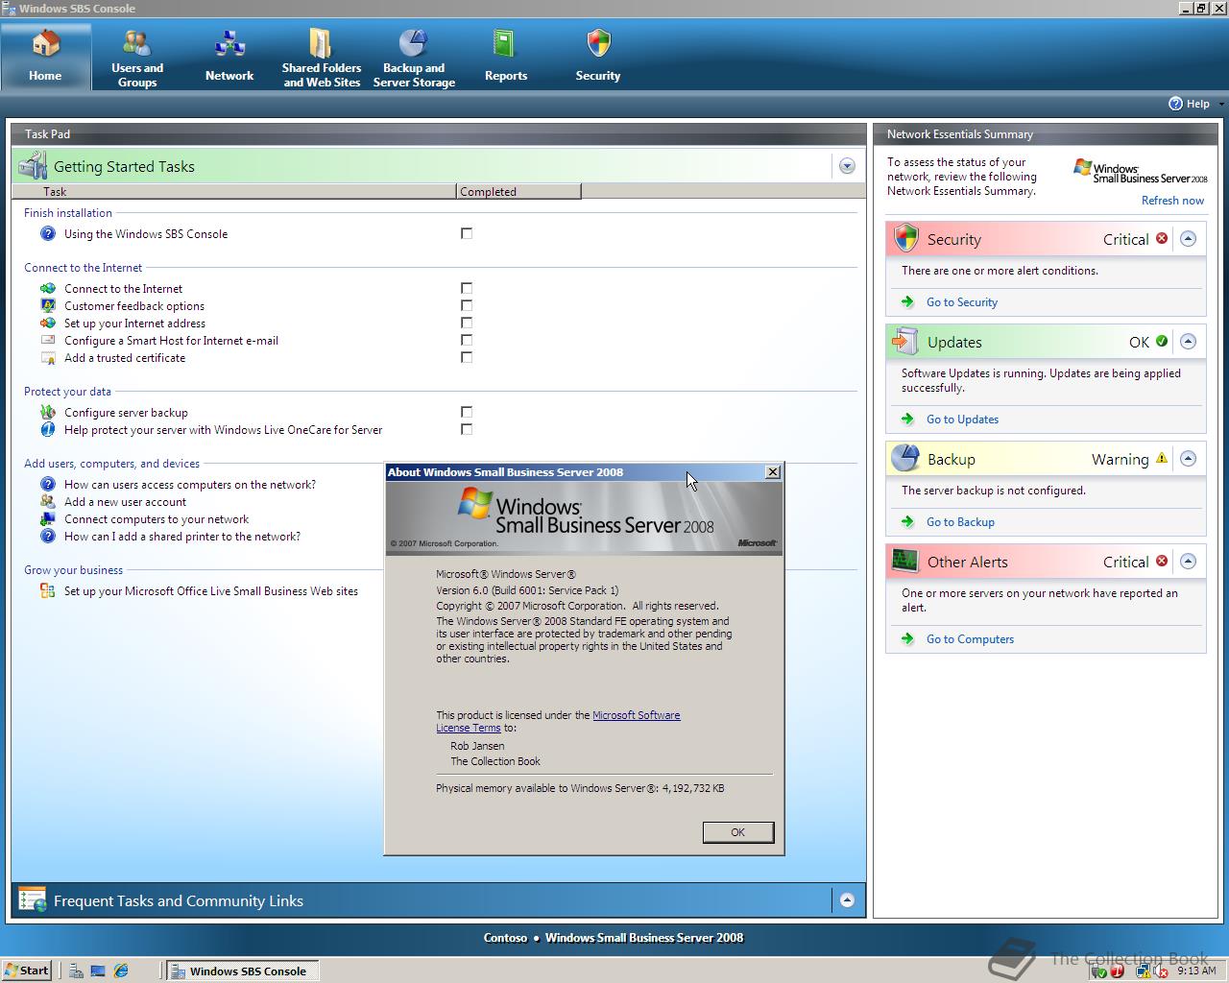Click the Refresh now link
The width and height of the screenshot is (1229, 983).
click(x=1172, y=201)
